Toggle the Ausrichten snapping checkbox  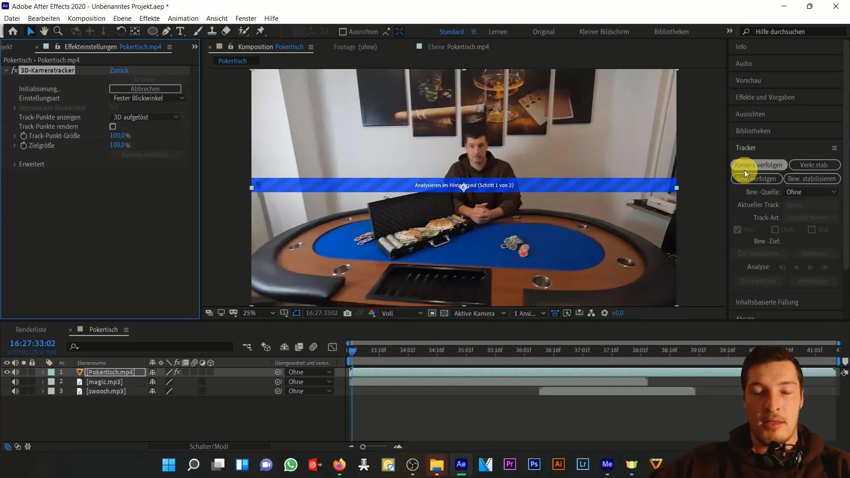click(x=343, y=32)
